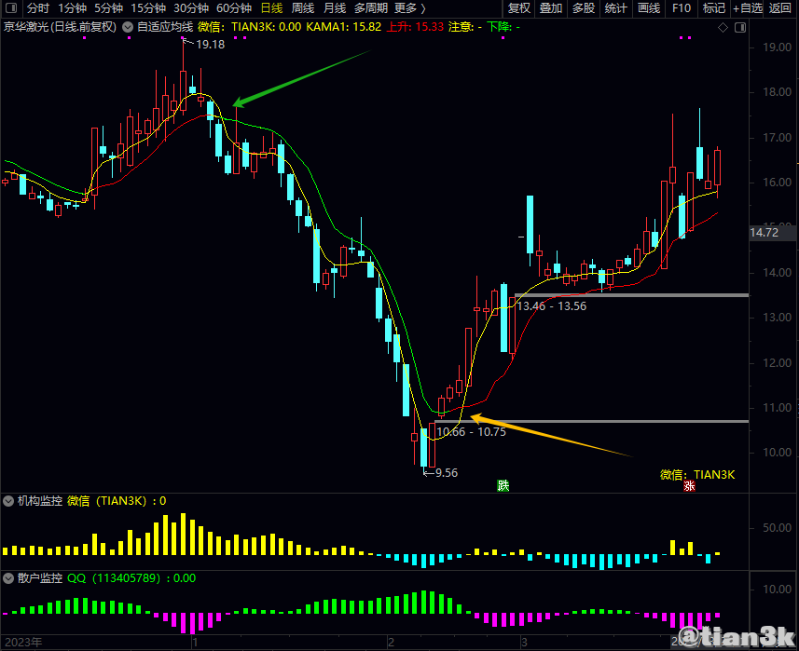Switch to 分时 intraday view

(37, 8)
